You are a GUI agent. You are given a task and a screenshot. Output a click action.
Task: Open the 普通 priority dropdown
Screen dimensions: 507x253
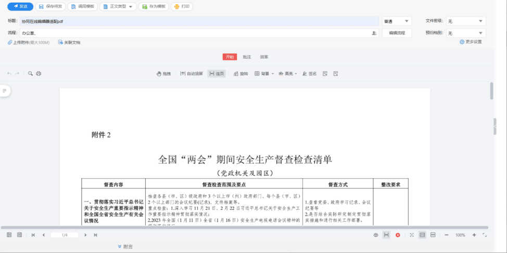click(397, 21)
